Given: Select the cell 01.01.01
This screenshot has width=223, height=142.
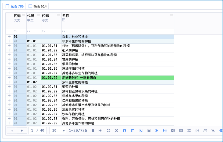Looking at the screenshot, I should coord(51,46).
